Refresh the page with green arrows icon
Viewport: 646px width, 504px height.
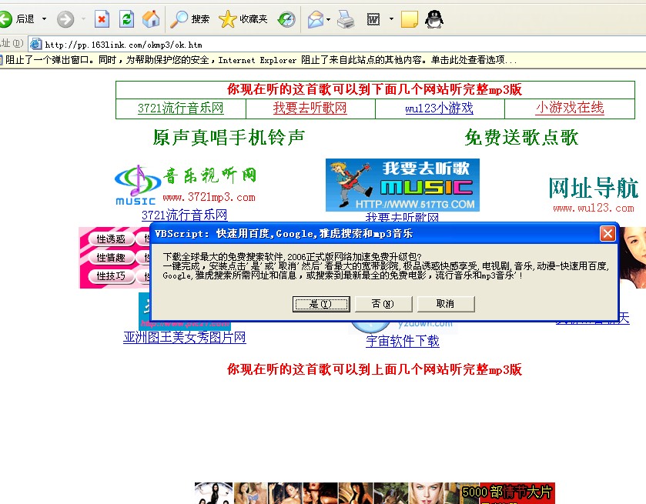[126, 19]
